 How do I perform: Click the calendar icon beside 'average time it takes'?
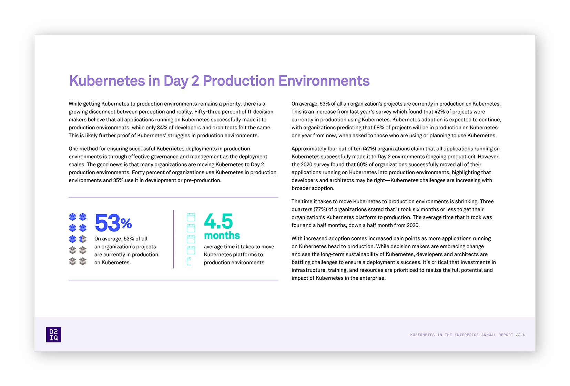[x=191, y=250]
